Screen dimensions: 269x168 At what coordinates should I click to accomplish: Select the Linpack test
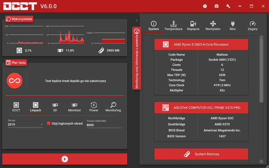coord(35,107)
